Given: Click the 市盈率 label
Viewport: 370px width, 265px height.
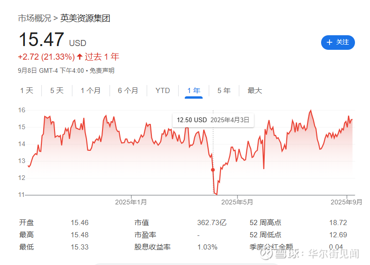Looking at the screenshot, I should point(145,235).
